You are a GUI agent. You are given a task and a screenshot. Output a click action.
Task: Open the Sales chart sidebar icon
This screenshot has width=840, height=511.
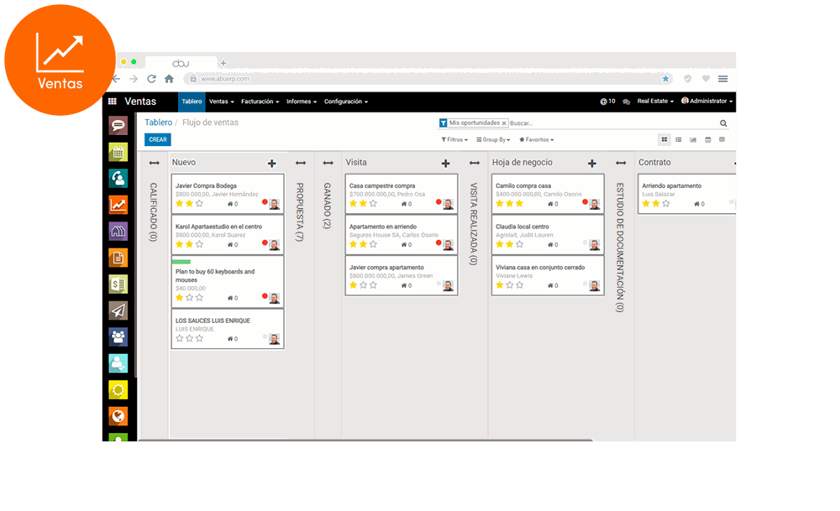118,205
